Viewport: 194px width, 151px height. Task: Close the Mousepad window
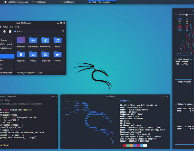click(56, 96)
